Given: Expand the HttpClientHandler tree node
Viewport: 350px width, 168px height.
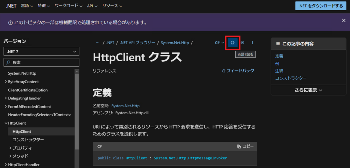Looking at the screenshot, I should click(6, 164).
